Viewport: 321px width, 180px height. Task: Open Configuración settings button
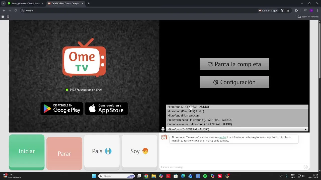coord(234,82)
